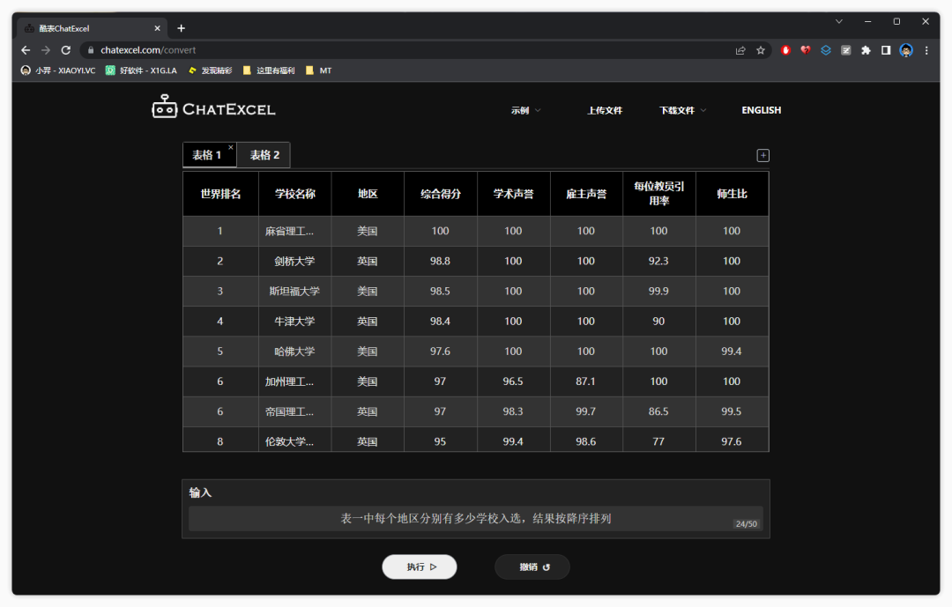The height and width of the screenshot is (607, 952).
Task: Click the 学校名称 column header
Action: (x=295, y=194)
